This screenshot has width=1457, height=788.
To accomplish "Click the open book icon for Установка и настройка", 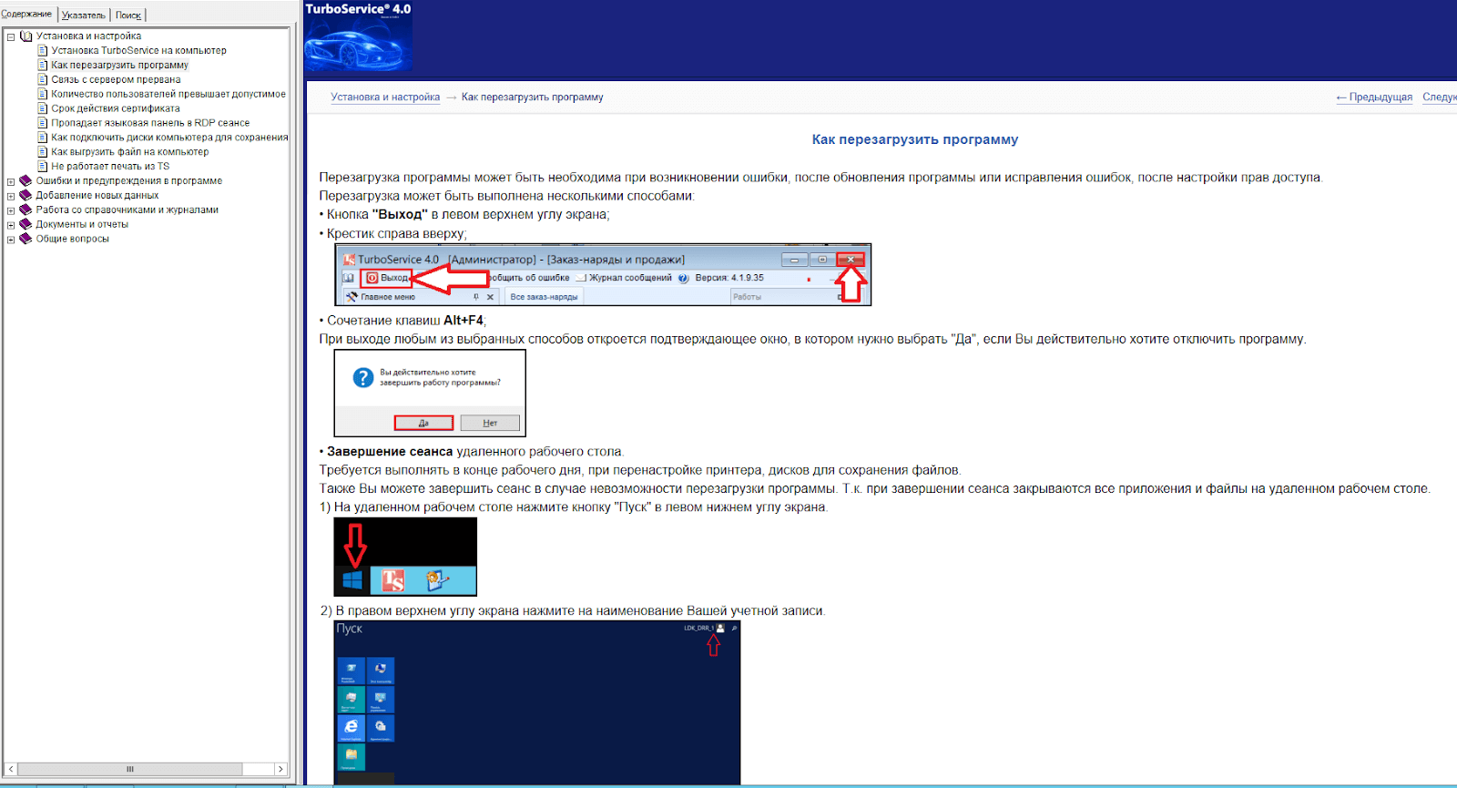I will tap(25, 36).
